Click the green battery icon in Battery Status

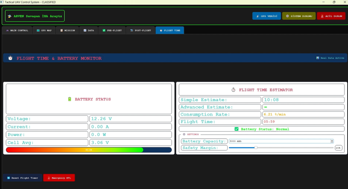70,99
